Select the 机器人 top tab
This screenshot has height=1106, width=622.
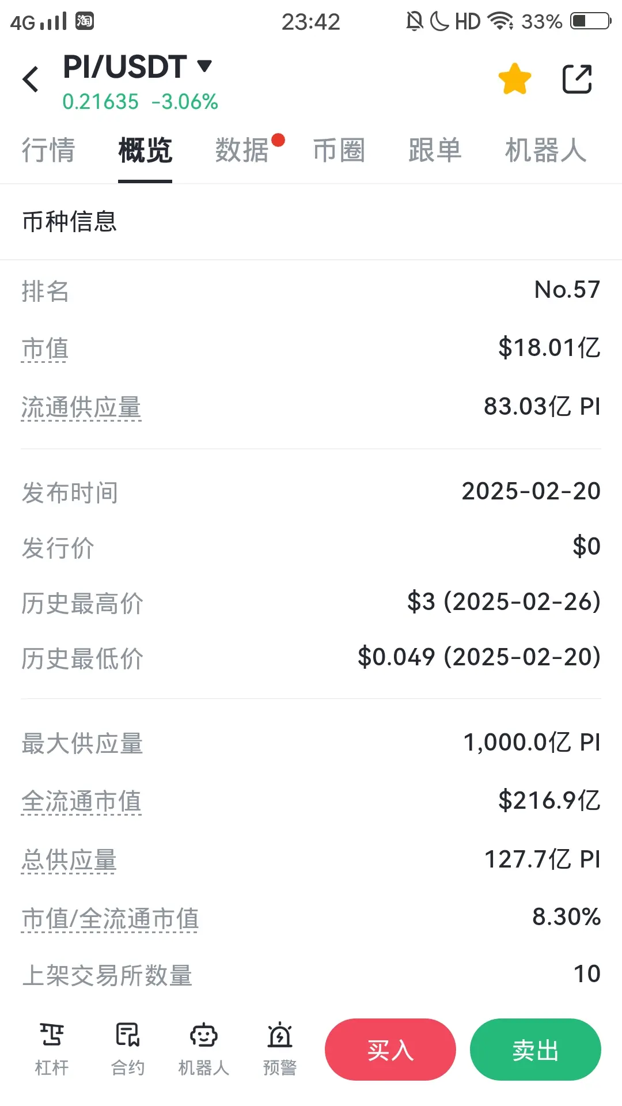pyautogui.click(x=545, y=150)
